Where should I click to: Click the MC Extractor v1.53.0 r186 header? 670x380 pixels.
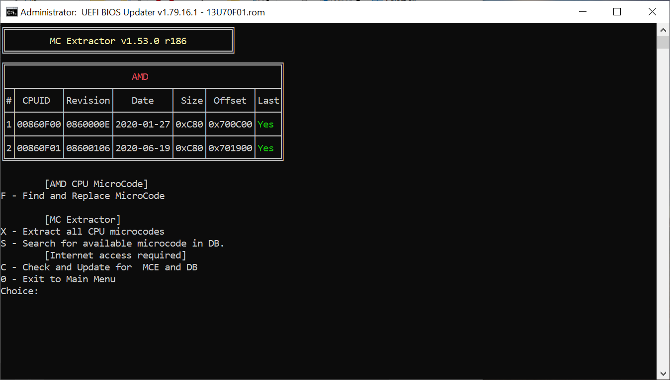point(118,41)
